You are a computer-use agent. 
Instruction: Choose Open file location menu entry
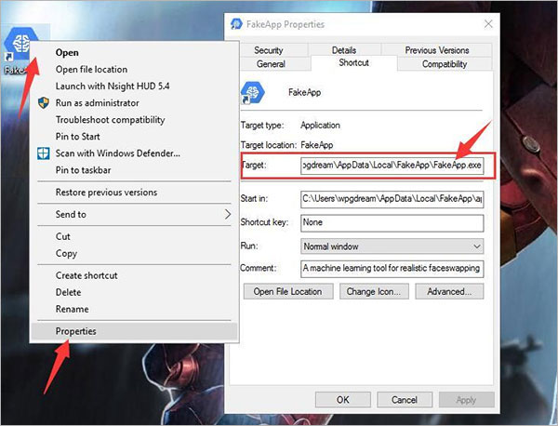(135, 70)
